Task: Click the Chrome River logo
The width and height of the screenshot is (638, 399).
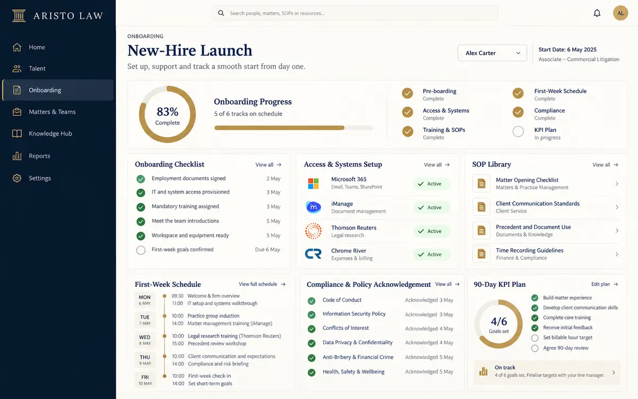Action: pos(313,254)
